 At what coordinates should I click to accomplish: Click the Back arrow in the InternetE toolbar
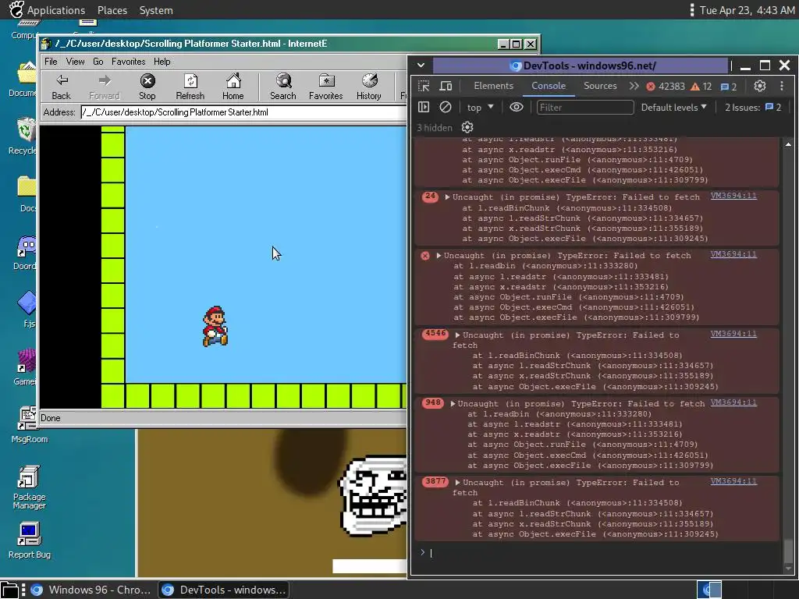click(x=61, y=87)
